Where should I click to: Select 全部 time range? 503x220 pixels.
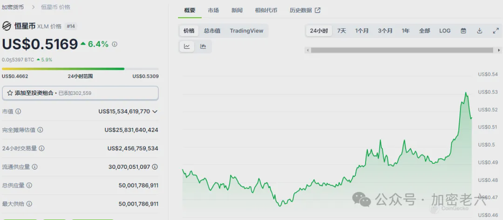[424, 31]
